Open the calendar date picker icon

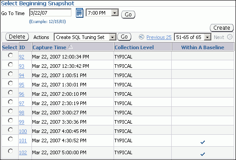point(79,13)
